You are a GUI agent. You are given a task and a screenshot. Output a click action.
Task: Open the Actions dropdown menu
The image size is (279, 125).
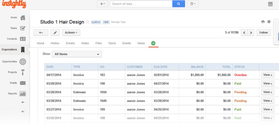point(71,33)
